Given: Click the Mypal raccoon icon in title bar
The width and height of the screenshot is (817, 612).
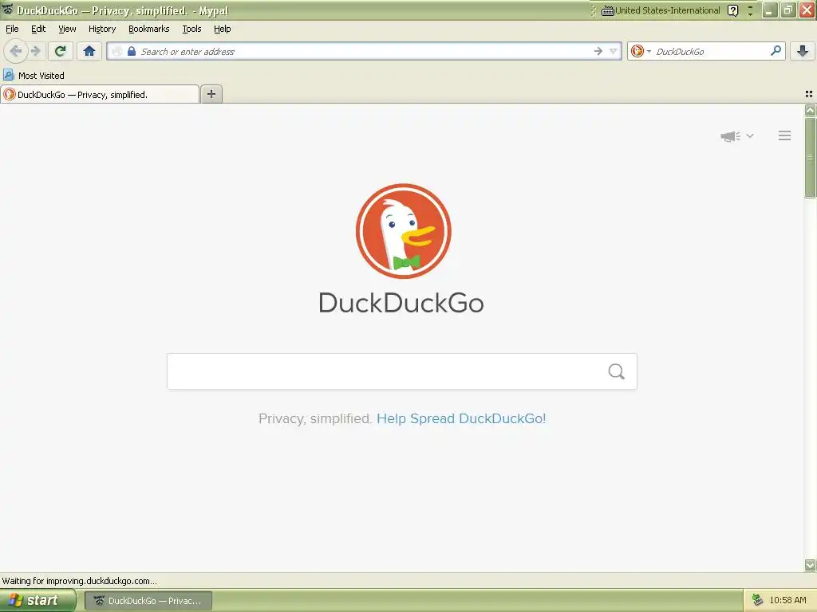Looking at the screenshot, I should (x=7, y=10).
